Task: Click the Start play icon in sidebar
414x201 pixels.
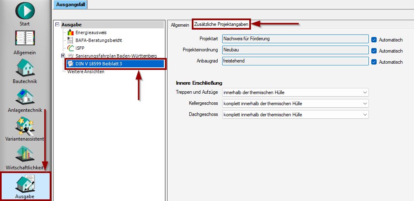Action: tap(25, 11)
